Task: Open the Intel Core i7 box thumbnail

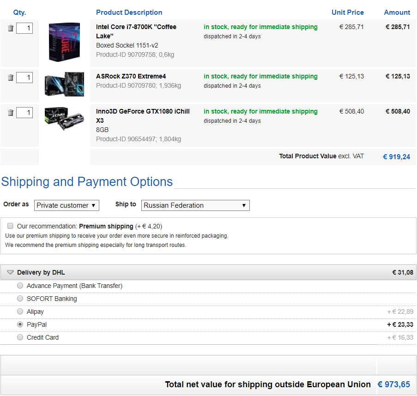Action: pos(64,42)
